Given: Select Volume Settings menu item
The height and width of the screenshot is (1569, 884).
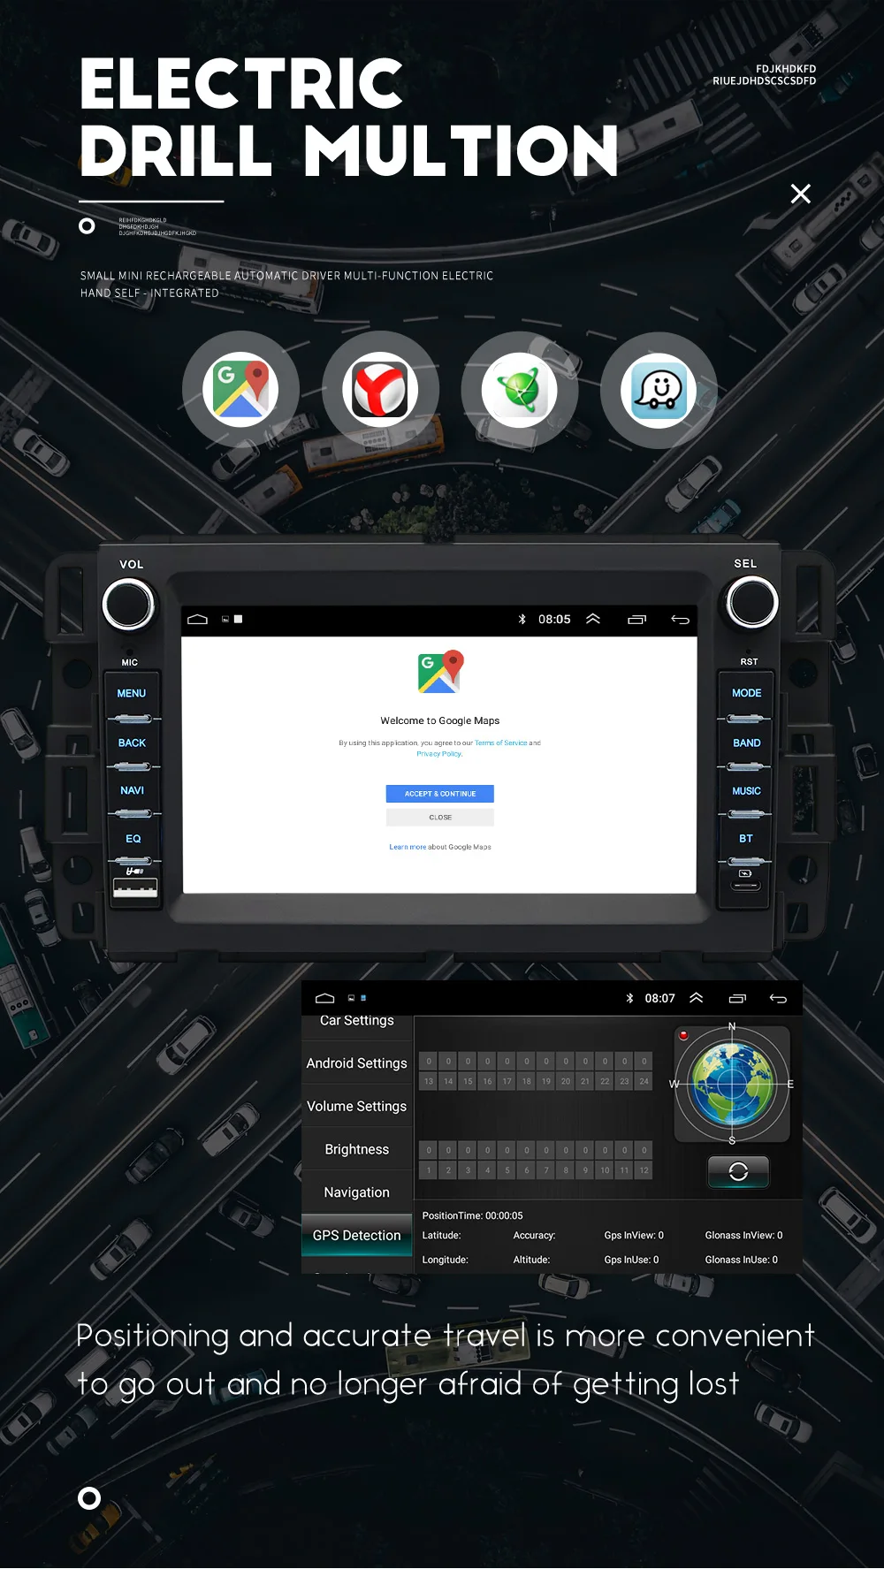Looking at the screenshot, I should pyautogui.click(x=357, y=1107).
